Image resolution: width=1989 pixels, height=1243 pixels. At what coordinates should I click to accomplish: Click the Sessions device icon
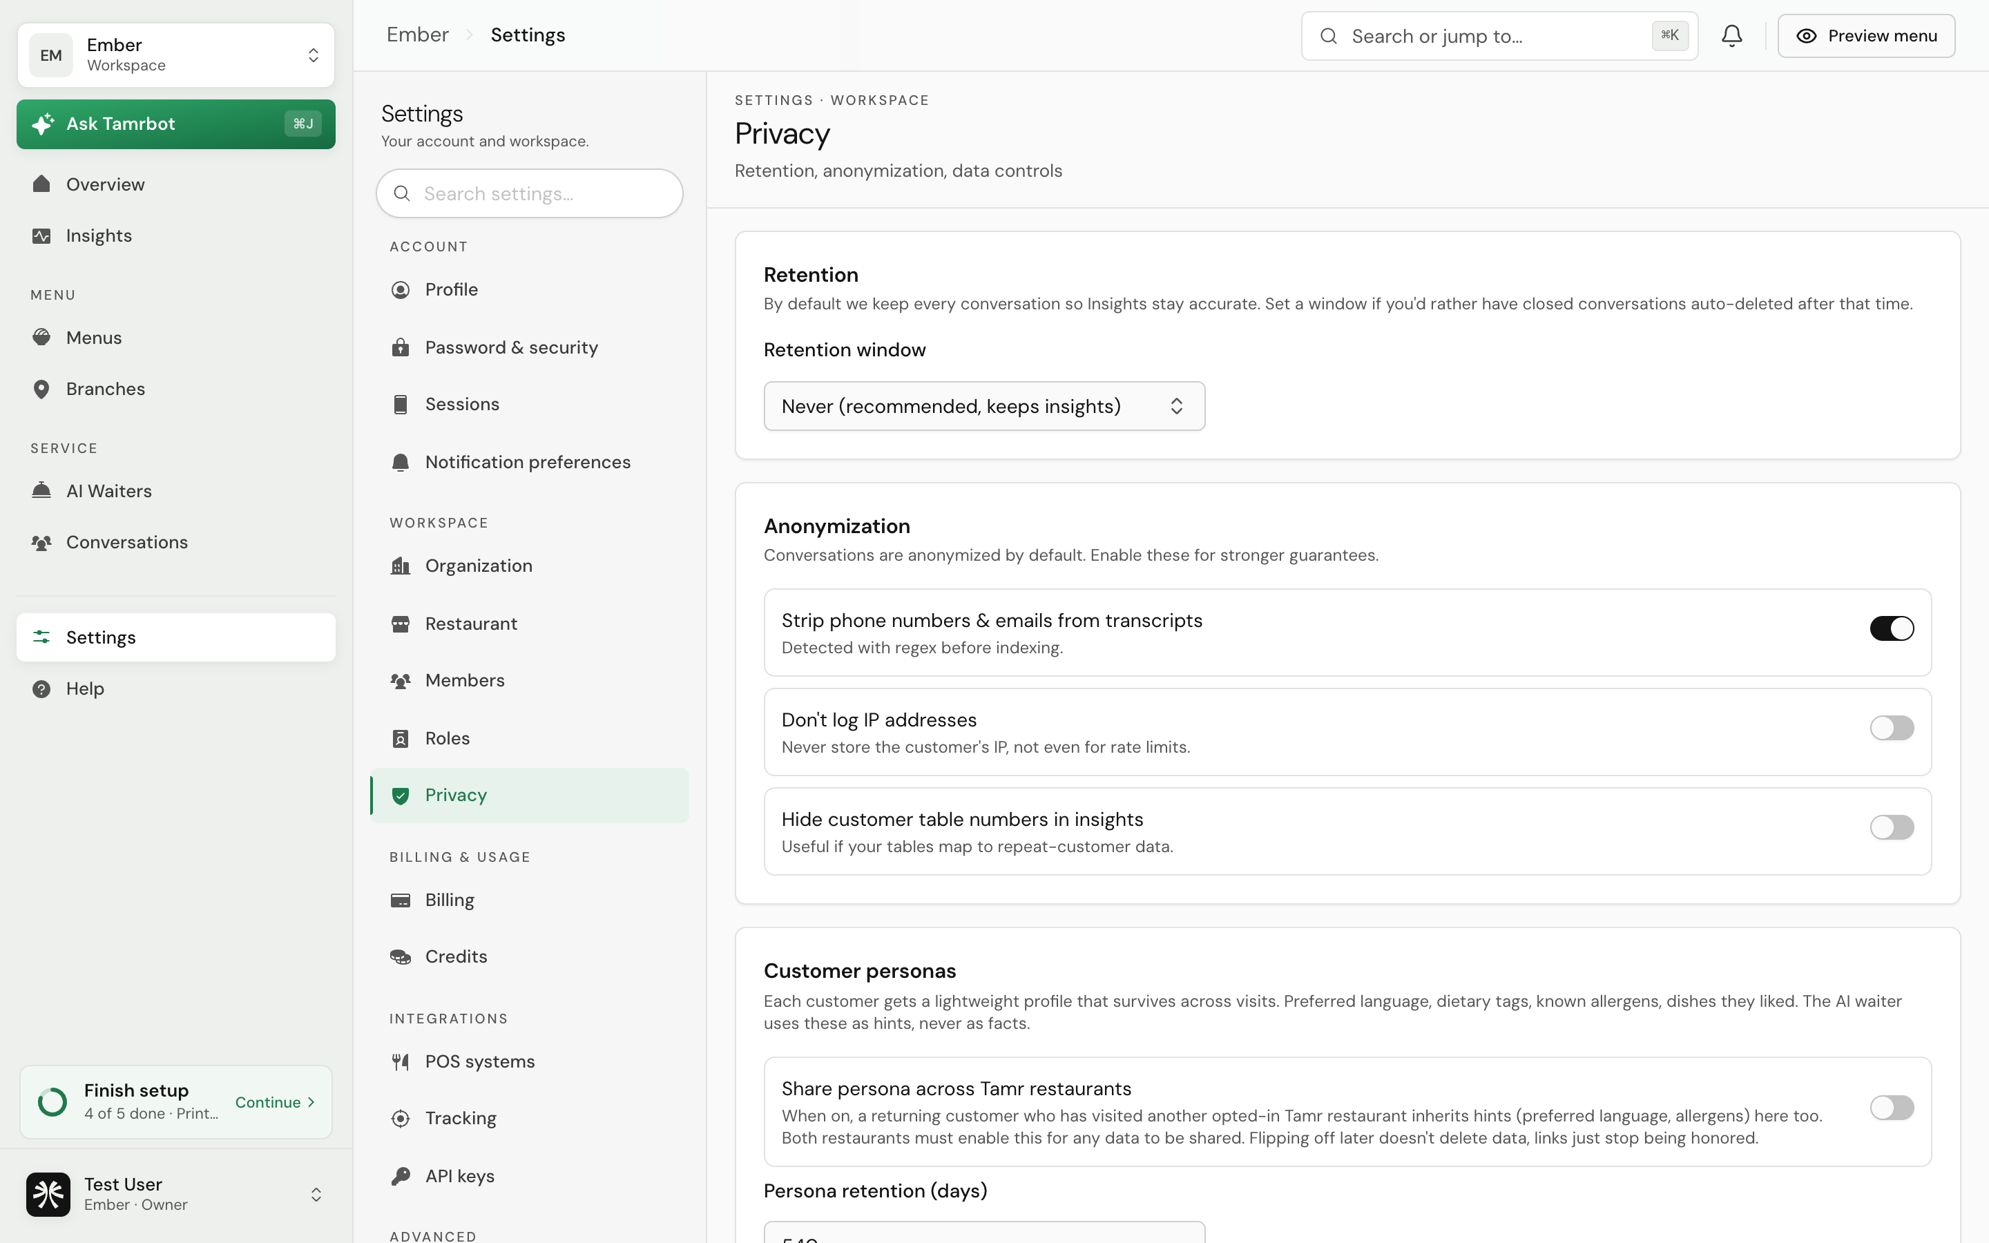pyautogui.click(x=401, y=404)
